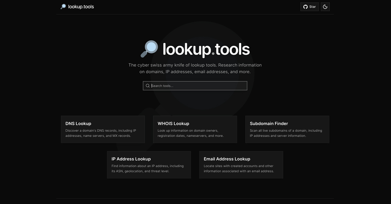Click the created accounts description text
The image size is (391, 204).
(x=239, y=169)
